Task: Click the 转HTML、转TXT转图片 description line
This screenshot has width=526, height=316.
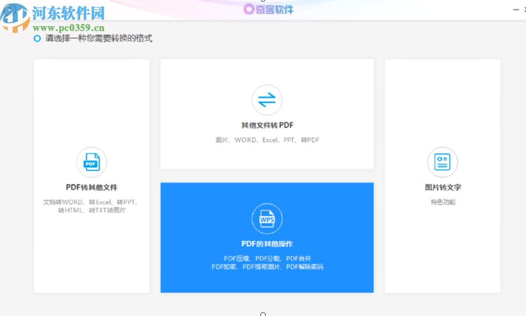Action: point(91,210)
